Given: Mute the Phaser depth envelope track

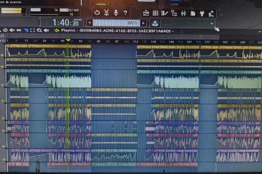Looking at the screenshot, I should coord(3,55).
